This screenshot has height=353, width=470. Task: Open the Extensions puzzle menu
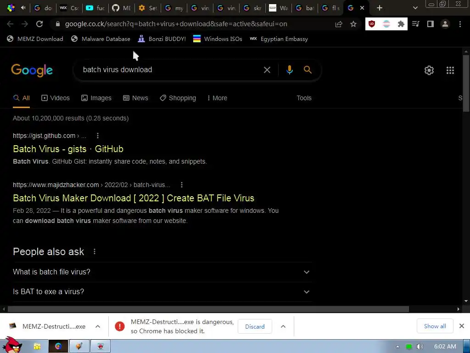[x=401, y=24]
